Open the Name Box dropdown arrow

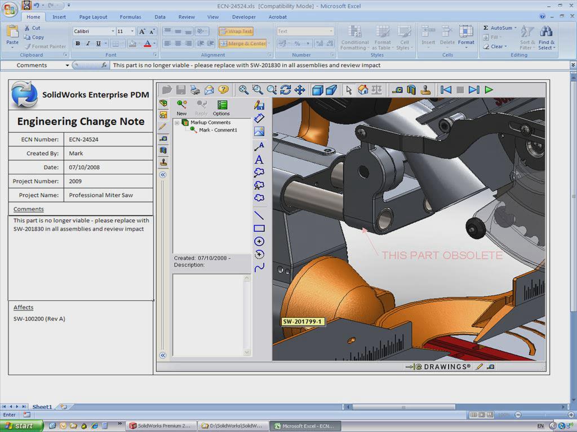coord(68,65)
